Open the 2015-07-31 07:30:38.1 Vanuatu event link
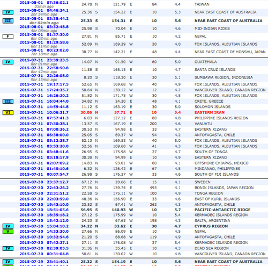 (44, 124)
